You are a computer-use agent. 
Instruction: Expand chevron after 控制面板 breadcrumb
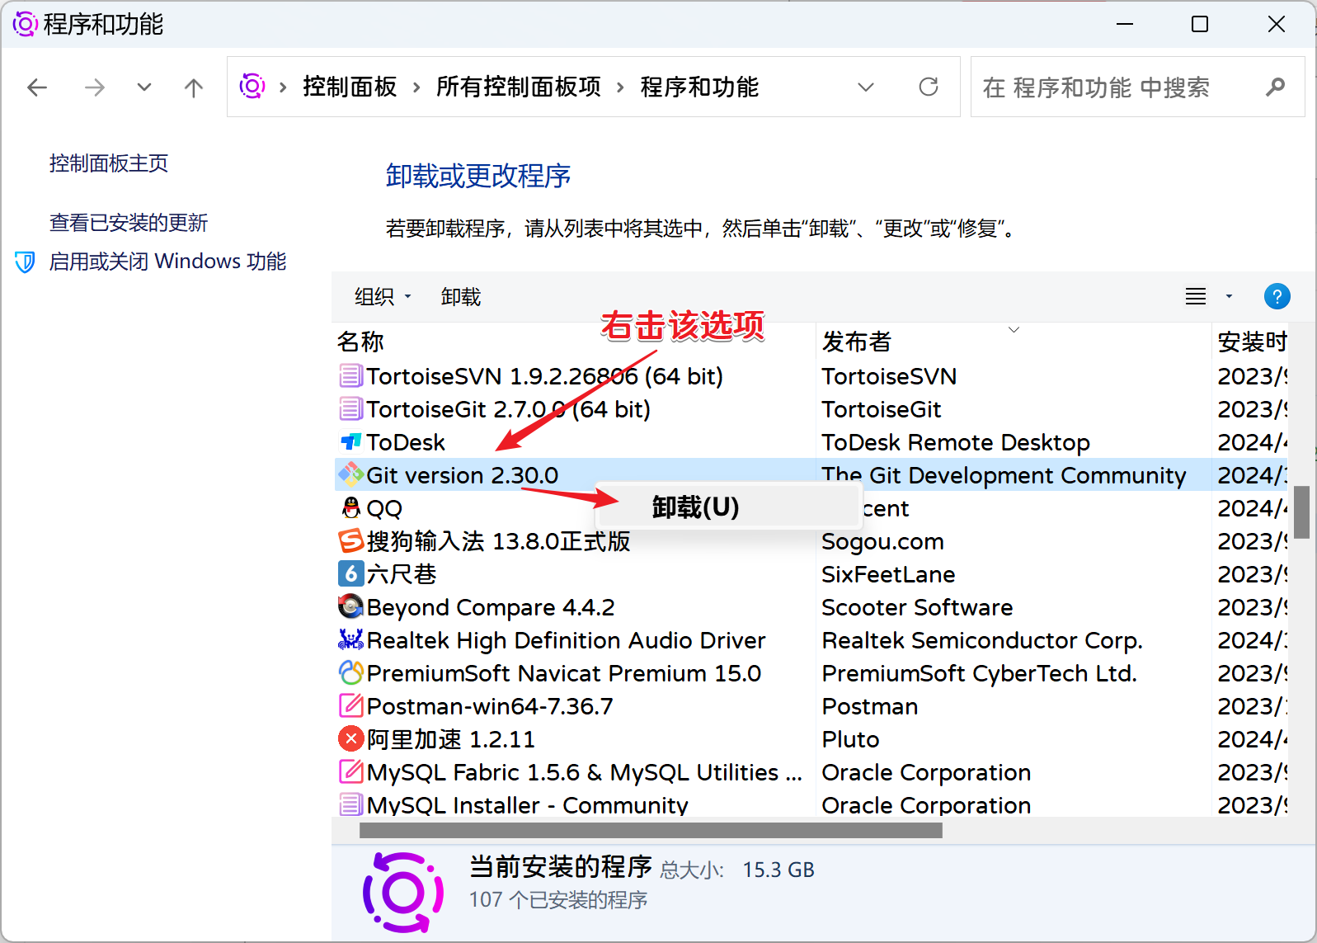tap(416, 87)
